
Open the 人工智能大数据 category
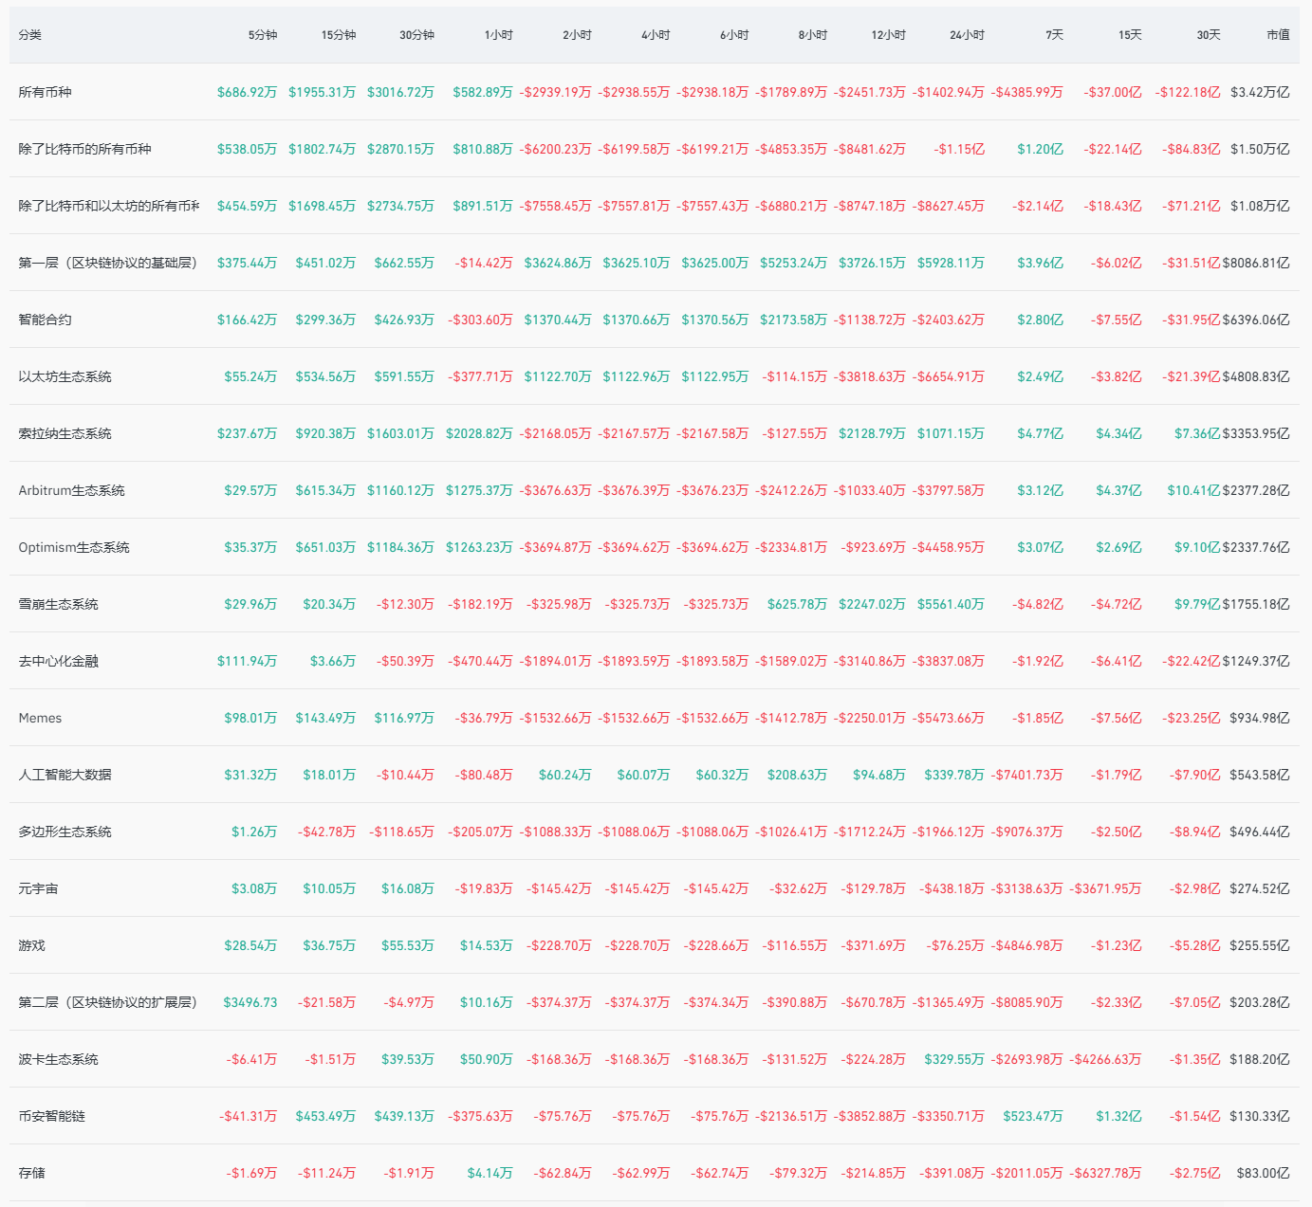pos(65,775)
